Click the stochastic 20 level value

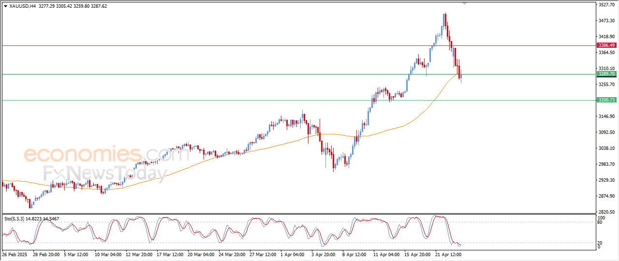click(x=601, y=243)
